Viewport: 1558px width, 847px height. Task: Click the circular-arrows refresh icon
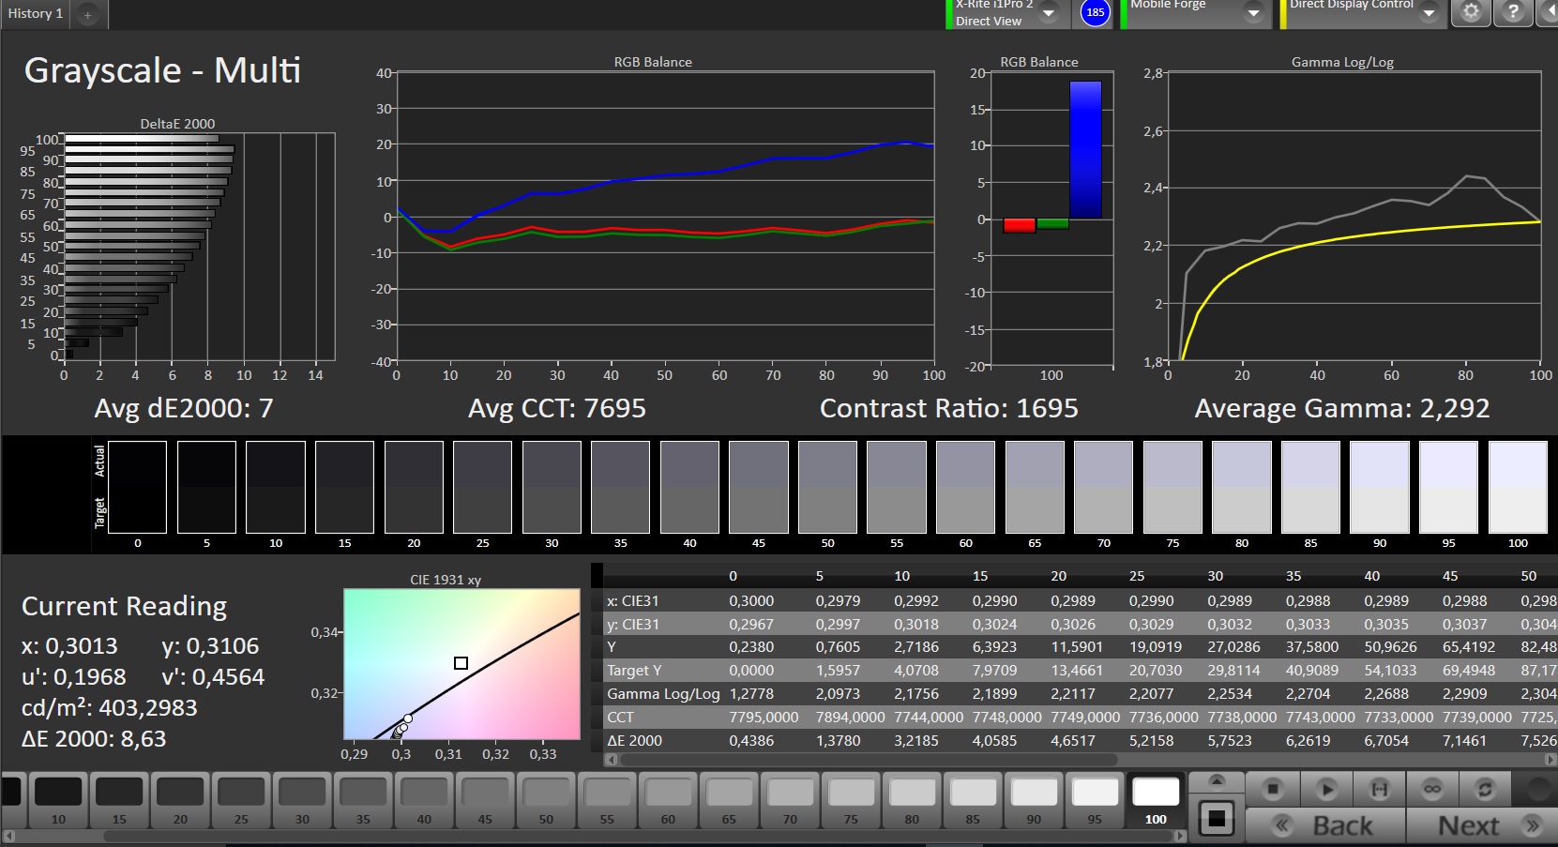(1485, 789)
